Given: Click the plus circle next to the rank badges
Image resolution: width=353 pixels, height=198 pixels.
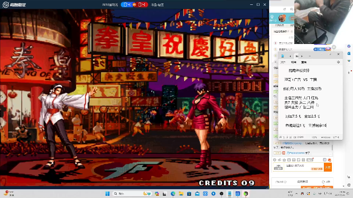Looking at the screenshot, I should 334,47.
